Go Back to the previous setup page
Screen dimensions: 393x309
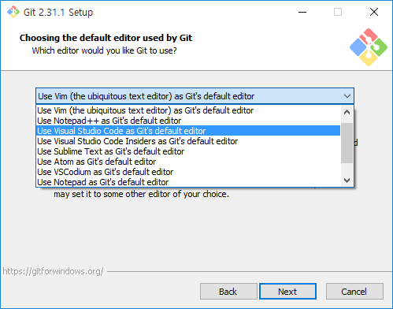pyautogui.click(x=228, y=292)
